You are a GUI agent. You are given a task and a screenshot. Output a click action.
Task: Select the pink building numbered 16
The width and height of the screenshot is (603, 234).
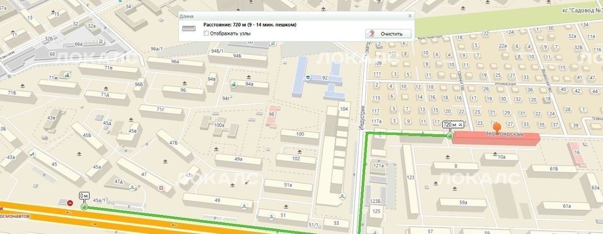click(577, 152)
